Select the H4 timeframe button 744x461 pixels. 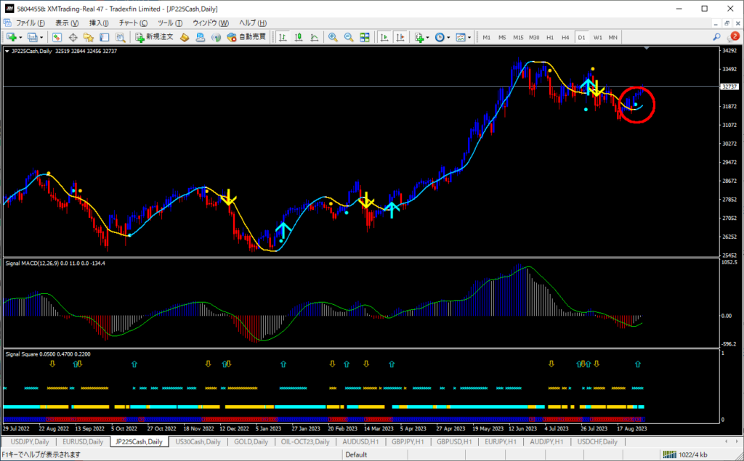565,37
